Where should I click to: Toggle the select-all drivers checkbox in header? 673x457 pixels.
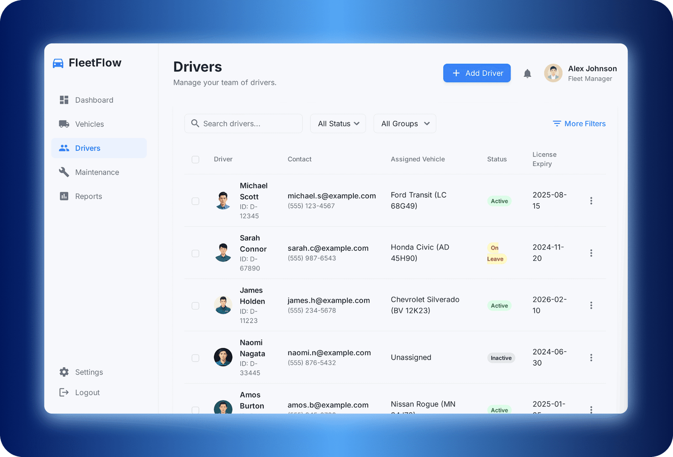click(195, 159)
